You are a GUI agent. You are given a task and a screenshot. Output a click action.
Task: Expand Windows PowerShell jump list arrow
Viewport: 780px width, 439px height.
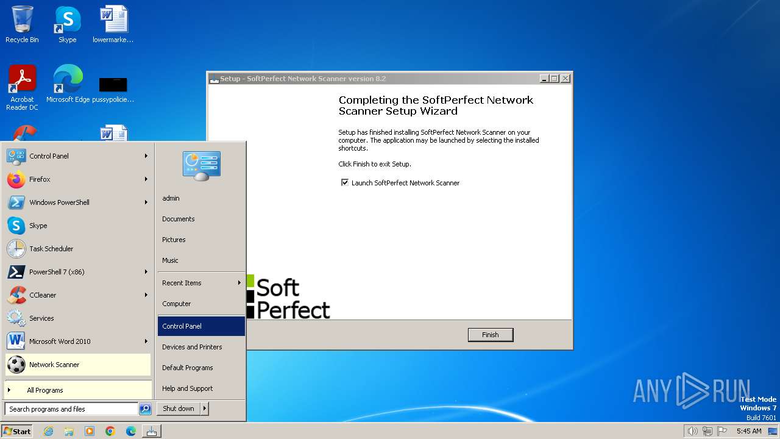click(x=146, y=202)
